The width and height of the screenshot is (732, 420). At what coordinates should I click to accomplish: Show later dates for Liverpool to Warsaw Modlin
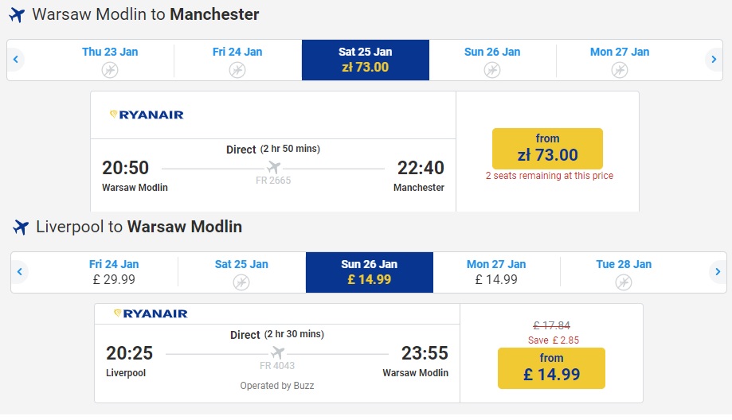pos(718,272)
